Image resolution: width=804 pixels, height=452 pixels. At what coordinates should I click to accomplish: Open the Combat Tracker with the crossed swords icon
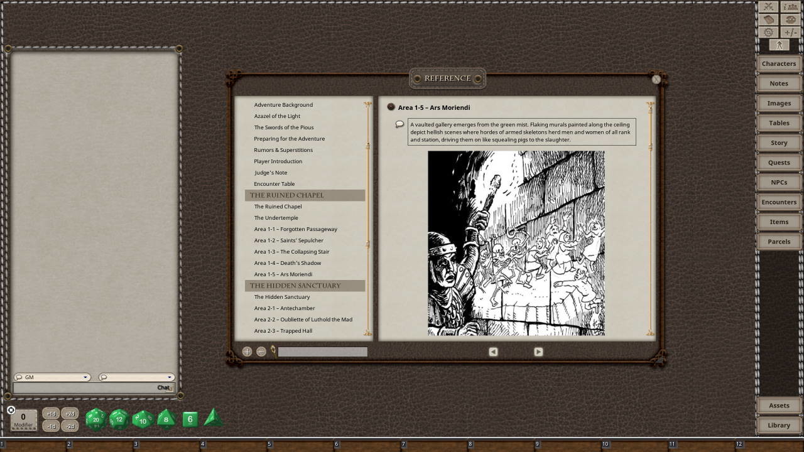pos(768,6)
